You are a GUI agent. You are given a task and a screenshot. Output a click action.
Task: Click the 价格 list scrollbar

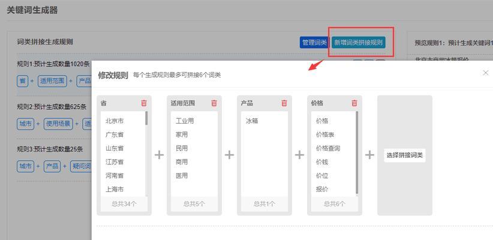357,152
